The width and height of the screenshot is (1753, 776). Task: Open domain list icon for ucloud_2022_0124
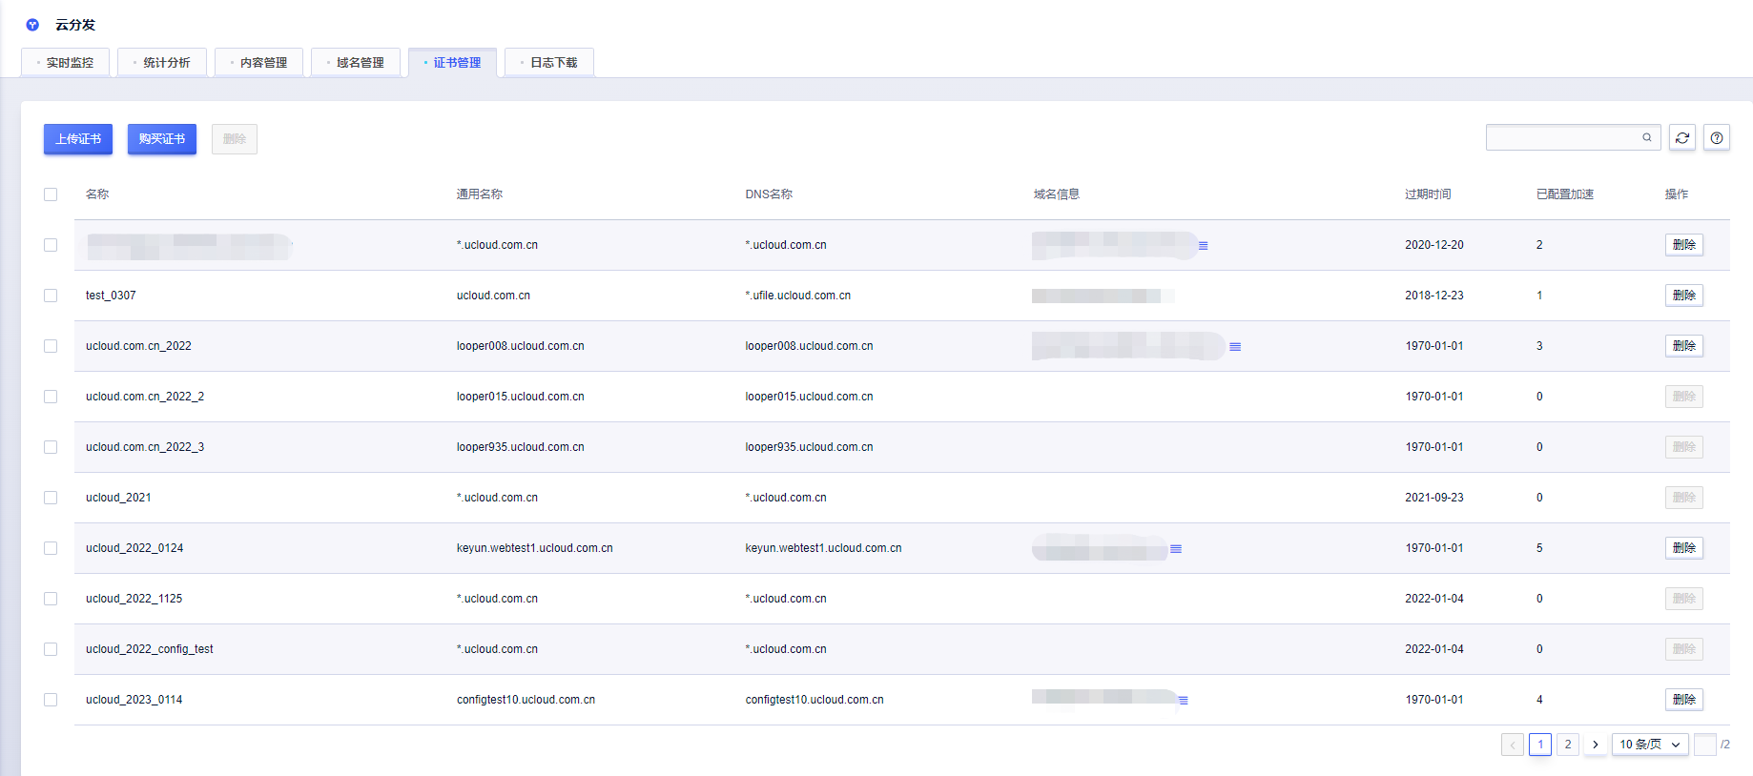[x=1176, y=549]
